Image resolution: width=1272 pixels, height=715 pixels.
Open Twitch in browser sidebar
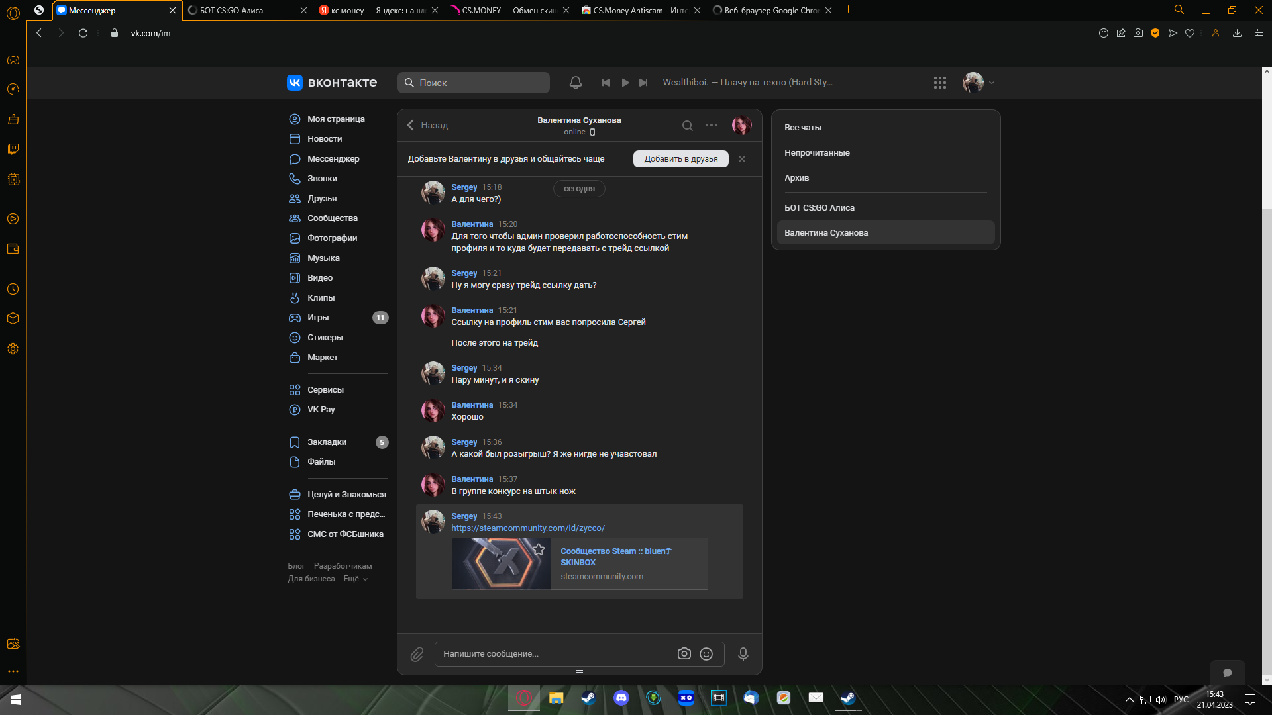(x=13, y=149)
